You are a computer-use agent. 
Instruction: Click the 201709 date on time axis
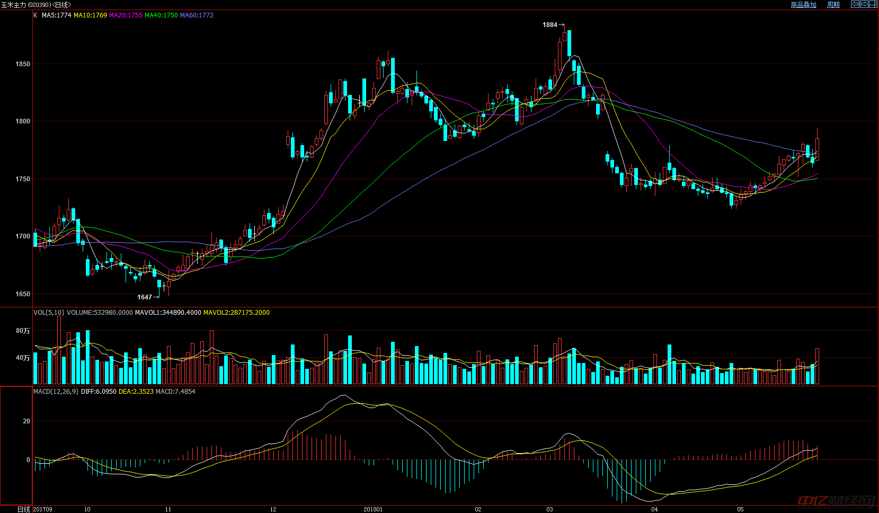(x=43, y=509)
